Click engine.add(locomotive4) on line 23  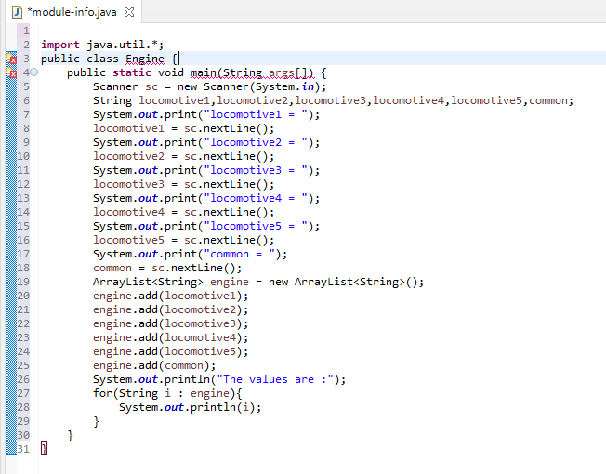coord(170,337)
